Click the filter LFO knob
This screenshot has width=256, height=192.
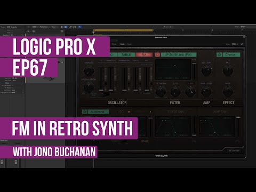175,92
